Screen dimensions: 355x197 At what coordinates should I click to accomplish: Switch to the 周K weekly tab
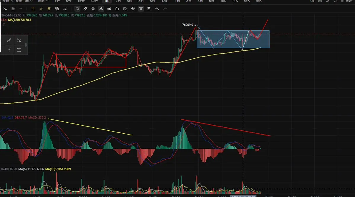pos(224,1)
